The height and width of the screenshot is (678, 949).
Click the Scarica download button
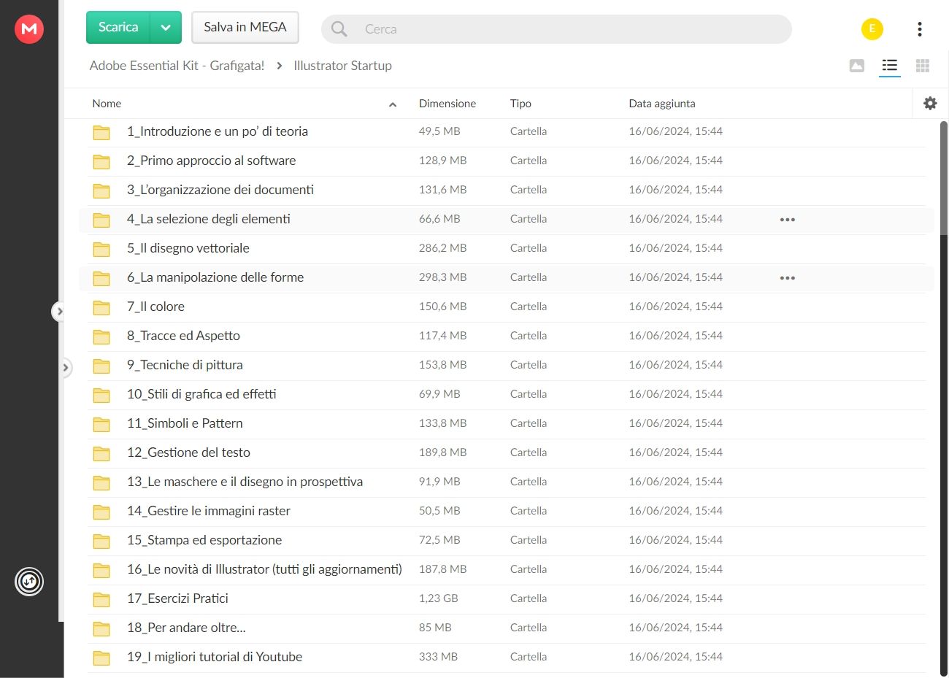click(x=118, y=27)
